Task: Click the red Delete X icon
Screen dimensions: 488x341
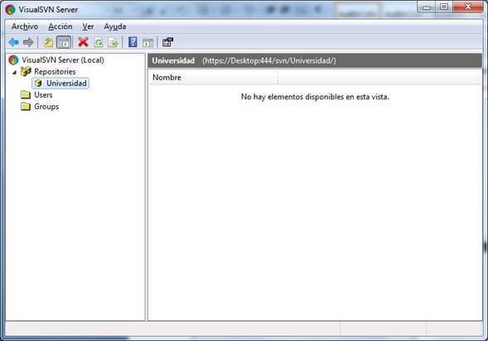Action: click(83, 42)
